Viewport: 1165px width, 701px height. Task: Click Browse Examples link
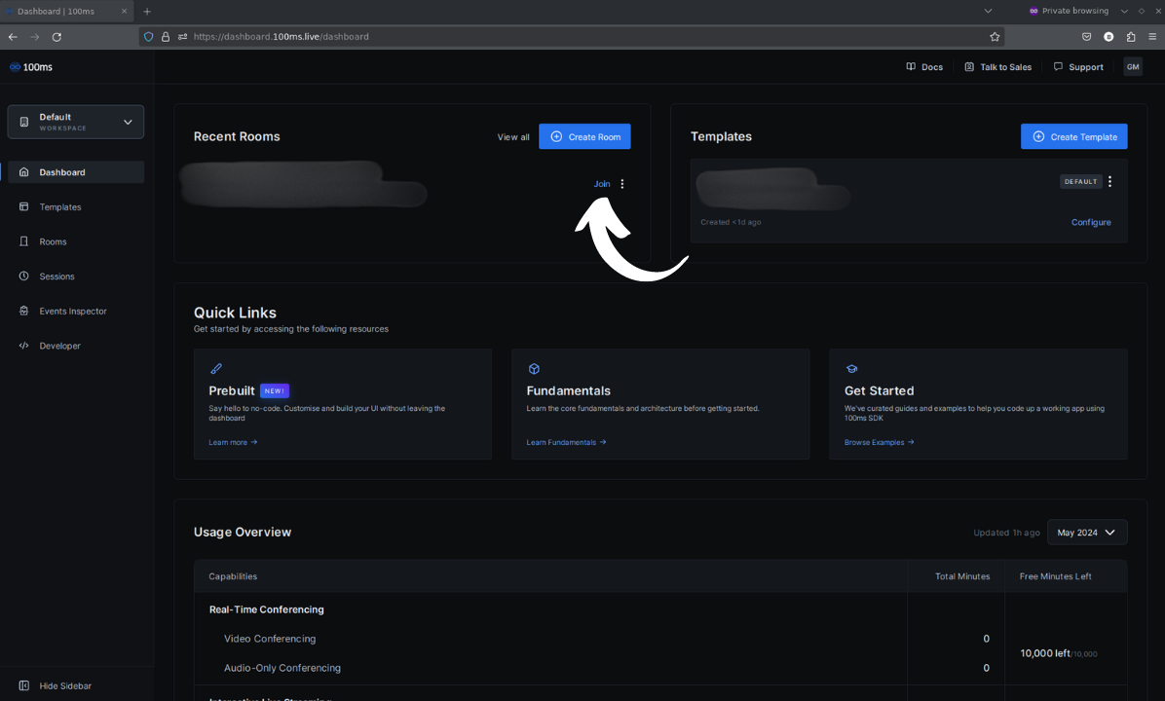[879, 443]
